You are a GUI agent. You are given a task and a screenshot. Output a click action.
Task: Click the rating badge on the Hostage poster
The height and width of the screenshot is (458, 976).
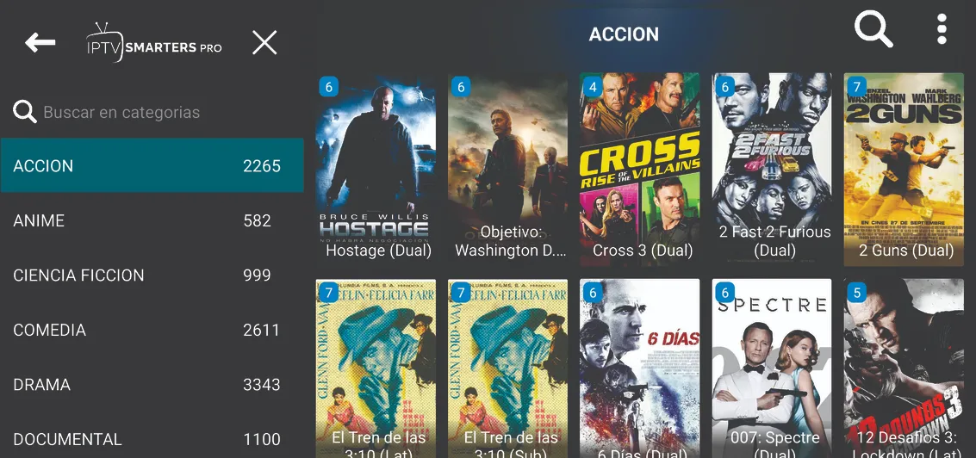pyautogui.click(x=329, y=86)
